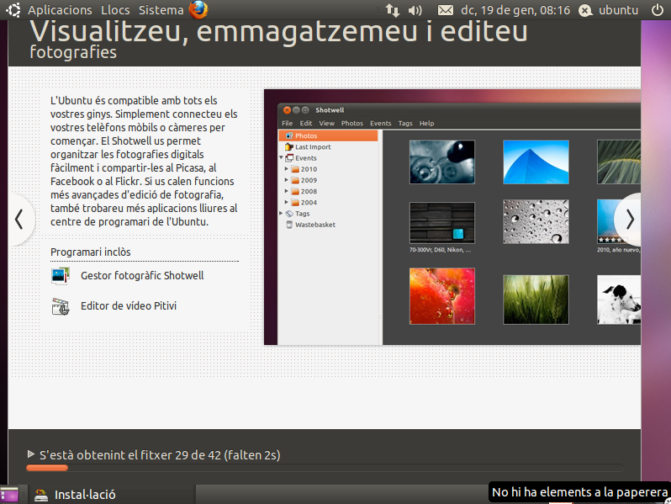Open Help menu in Shotwell screenshot
This screenshot has height=504, width=671.
[426, 124]
